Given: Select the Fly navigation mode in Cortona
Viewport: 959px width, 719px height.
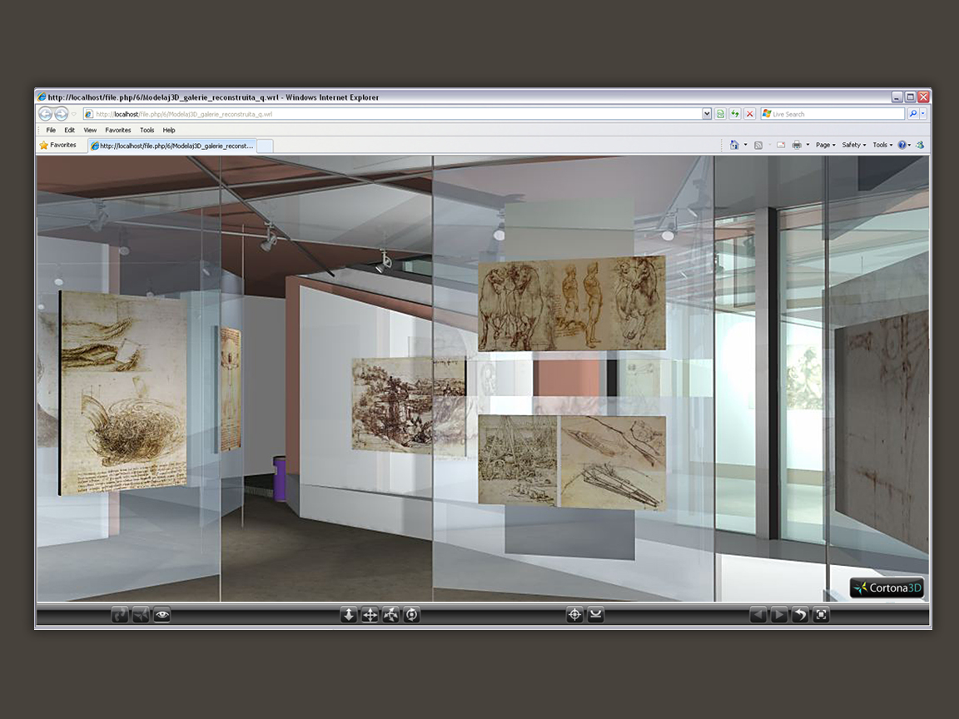Looking at the screenshot, I should 141,614.
